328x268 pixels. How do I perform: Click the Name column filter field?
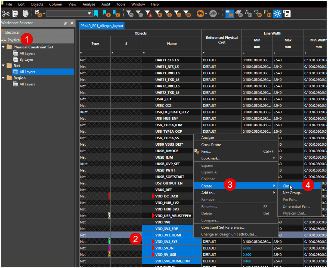[x=172, y=53]
